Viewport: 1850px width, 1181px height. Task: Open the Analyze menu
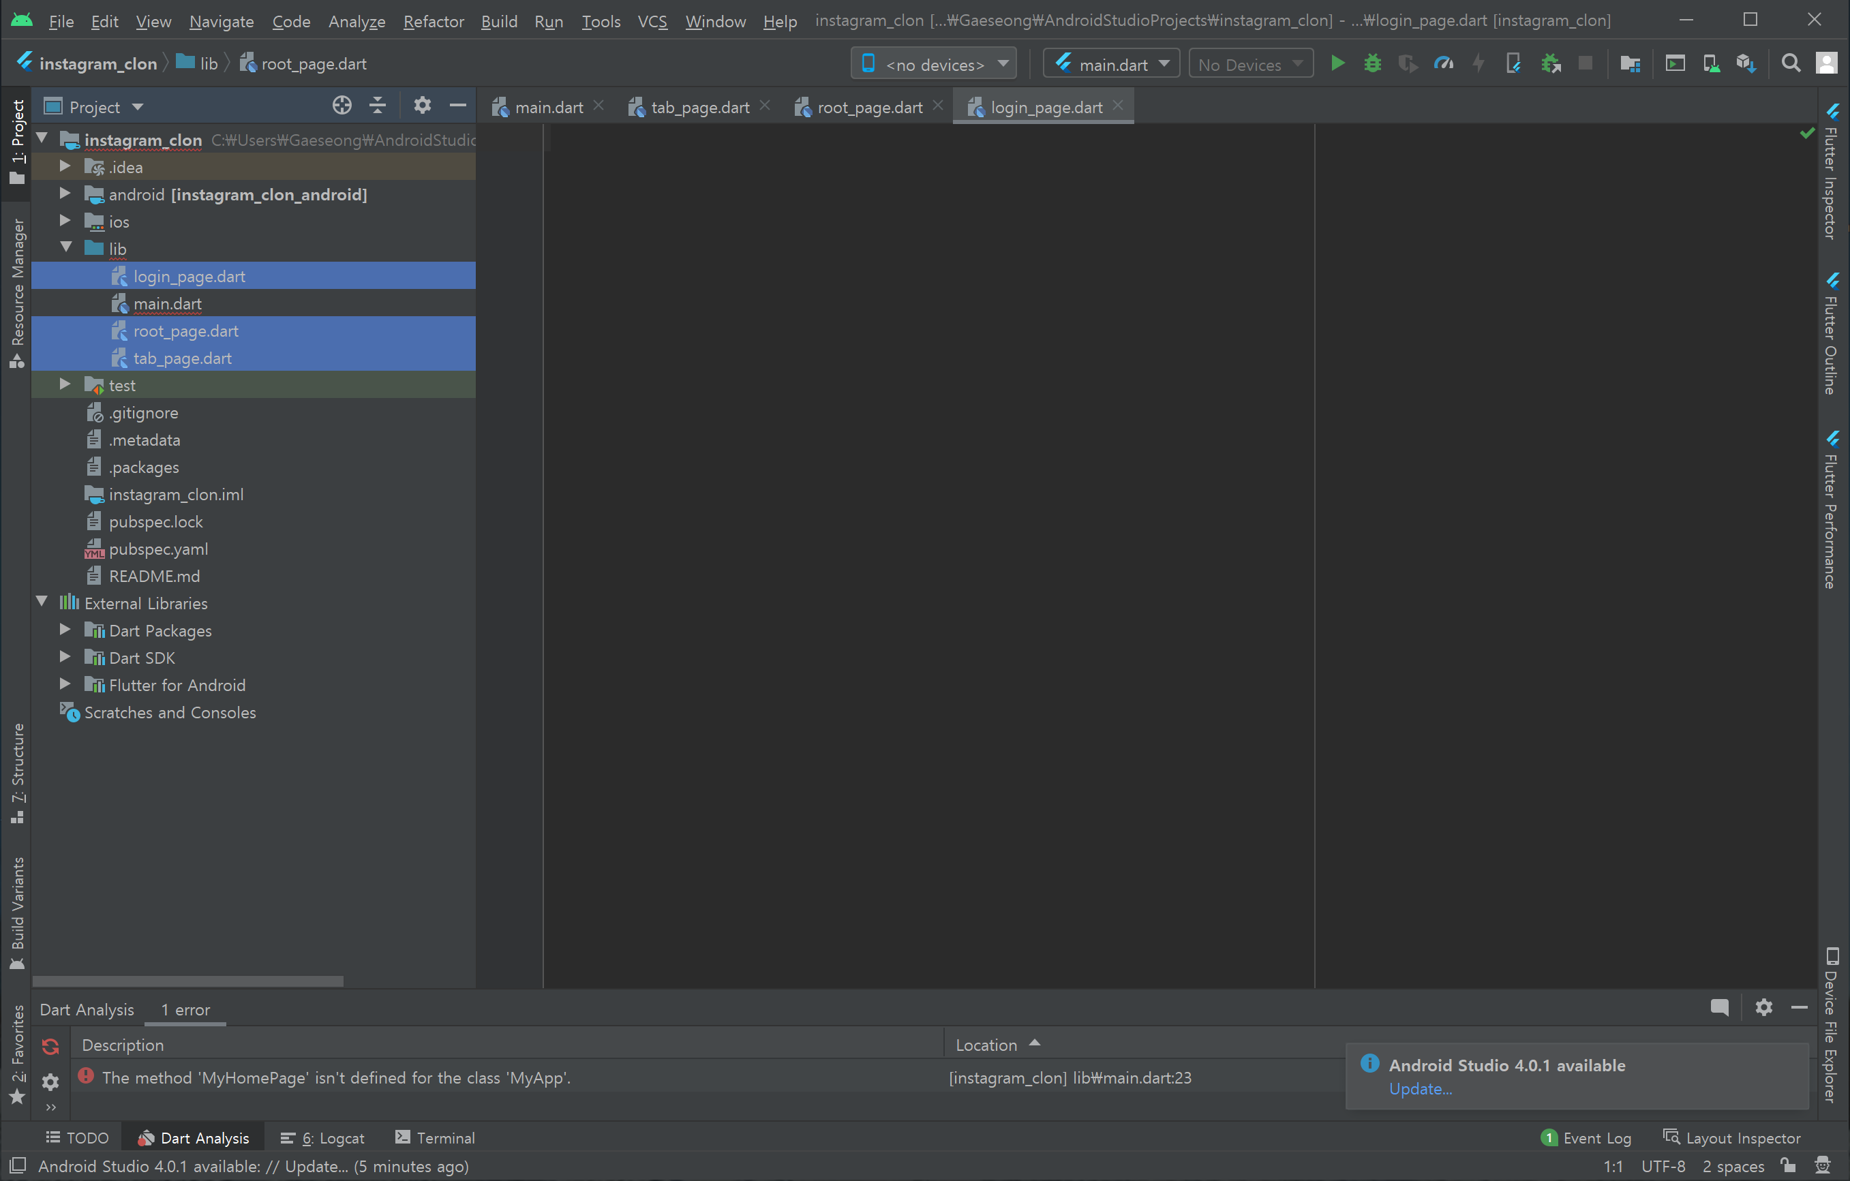[x=357, y=20]
